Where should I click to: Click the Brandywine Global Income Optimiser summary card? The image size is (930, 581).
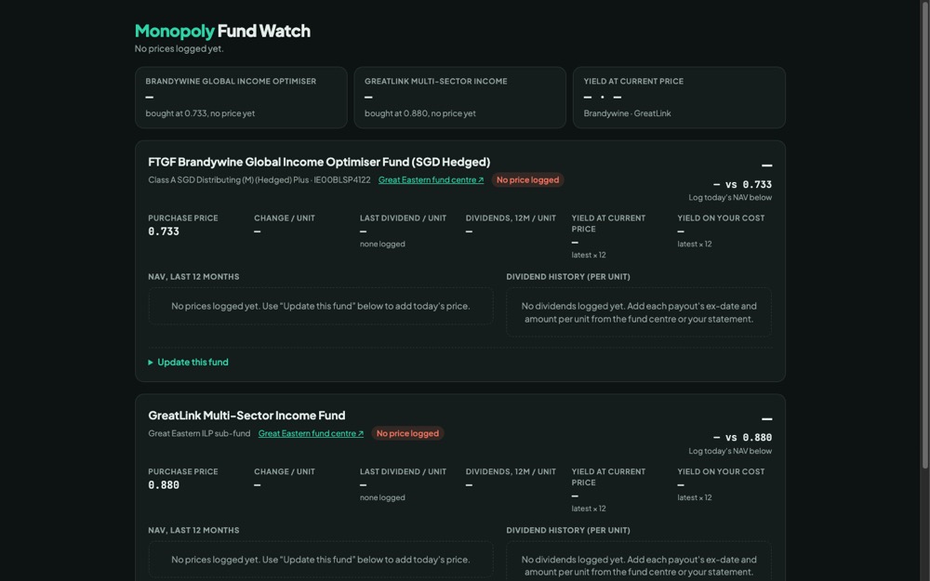[241, 98]
